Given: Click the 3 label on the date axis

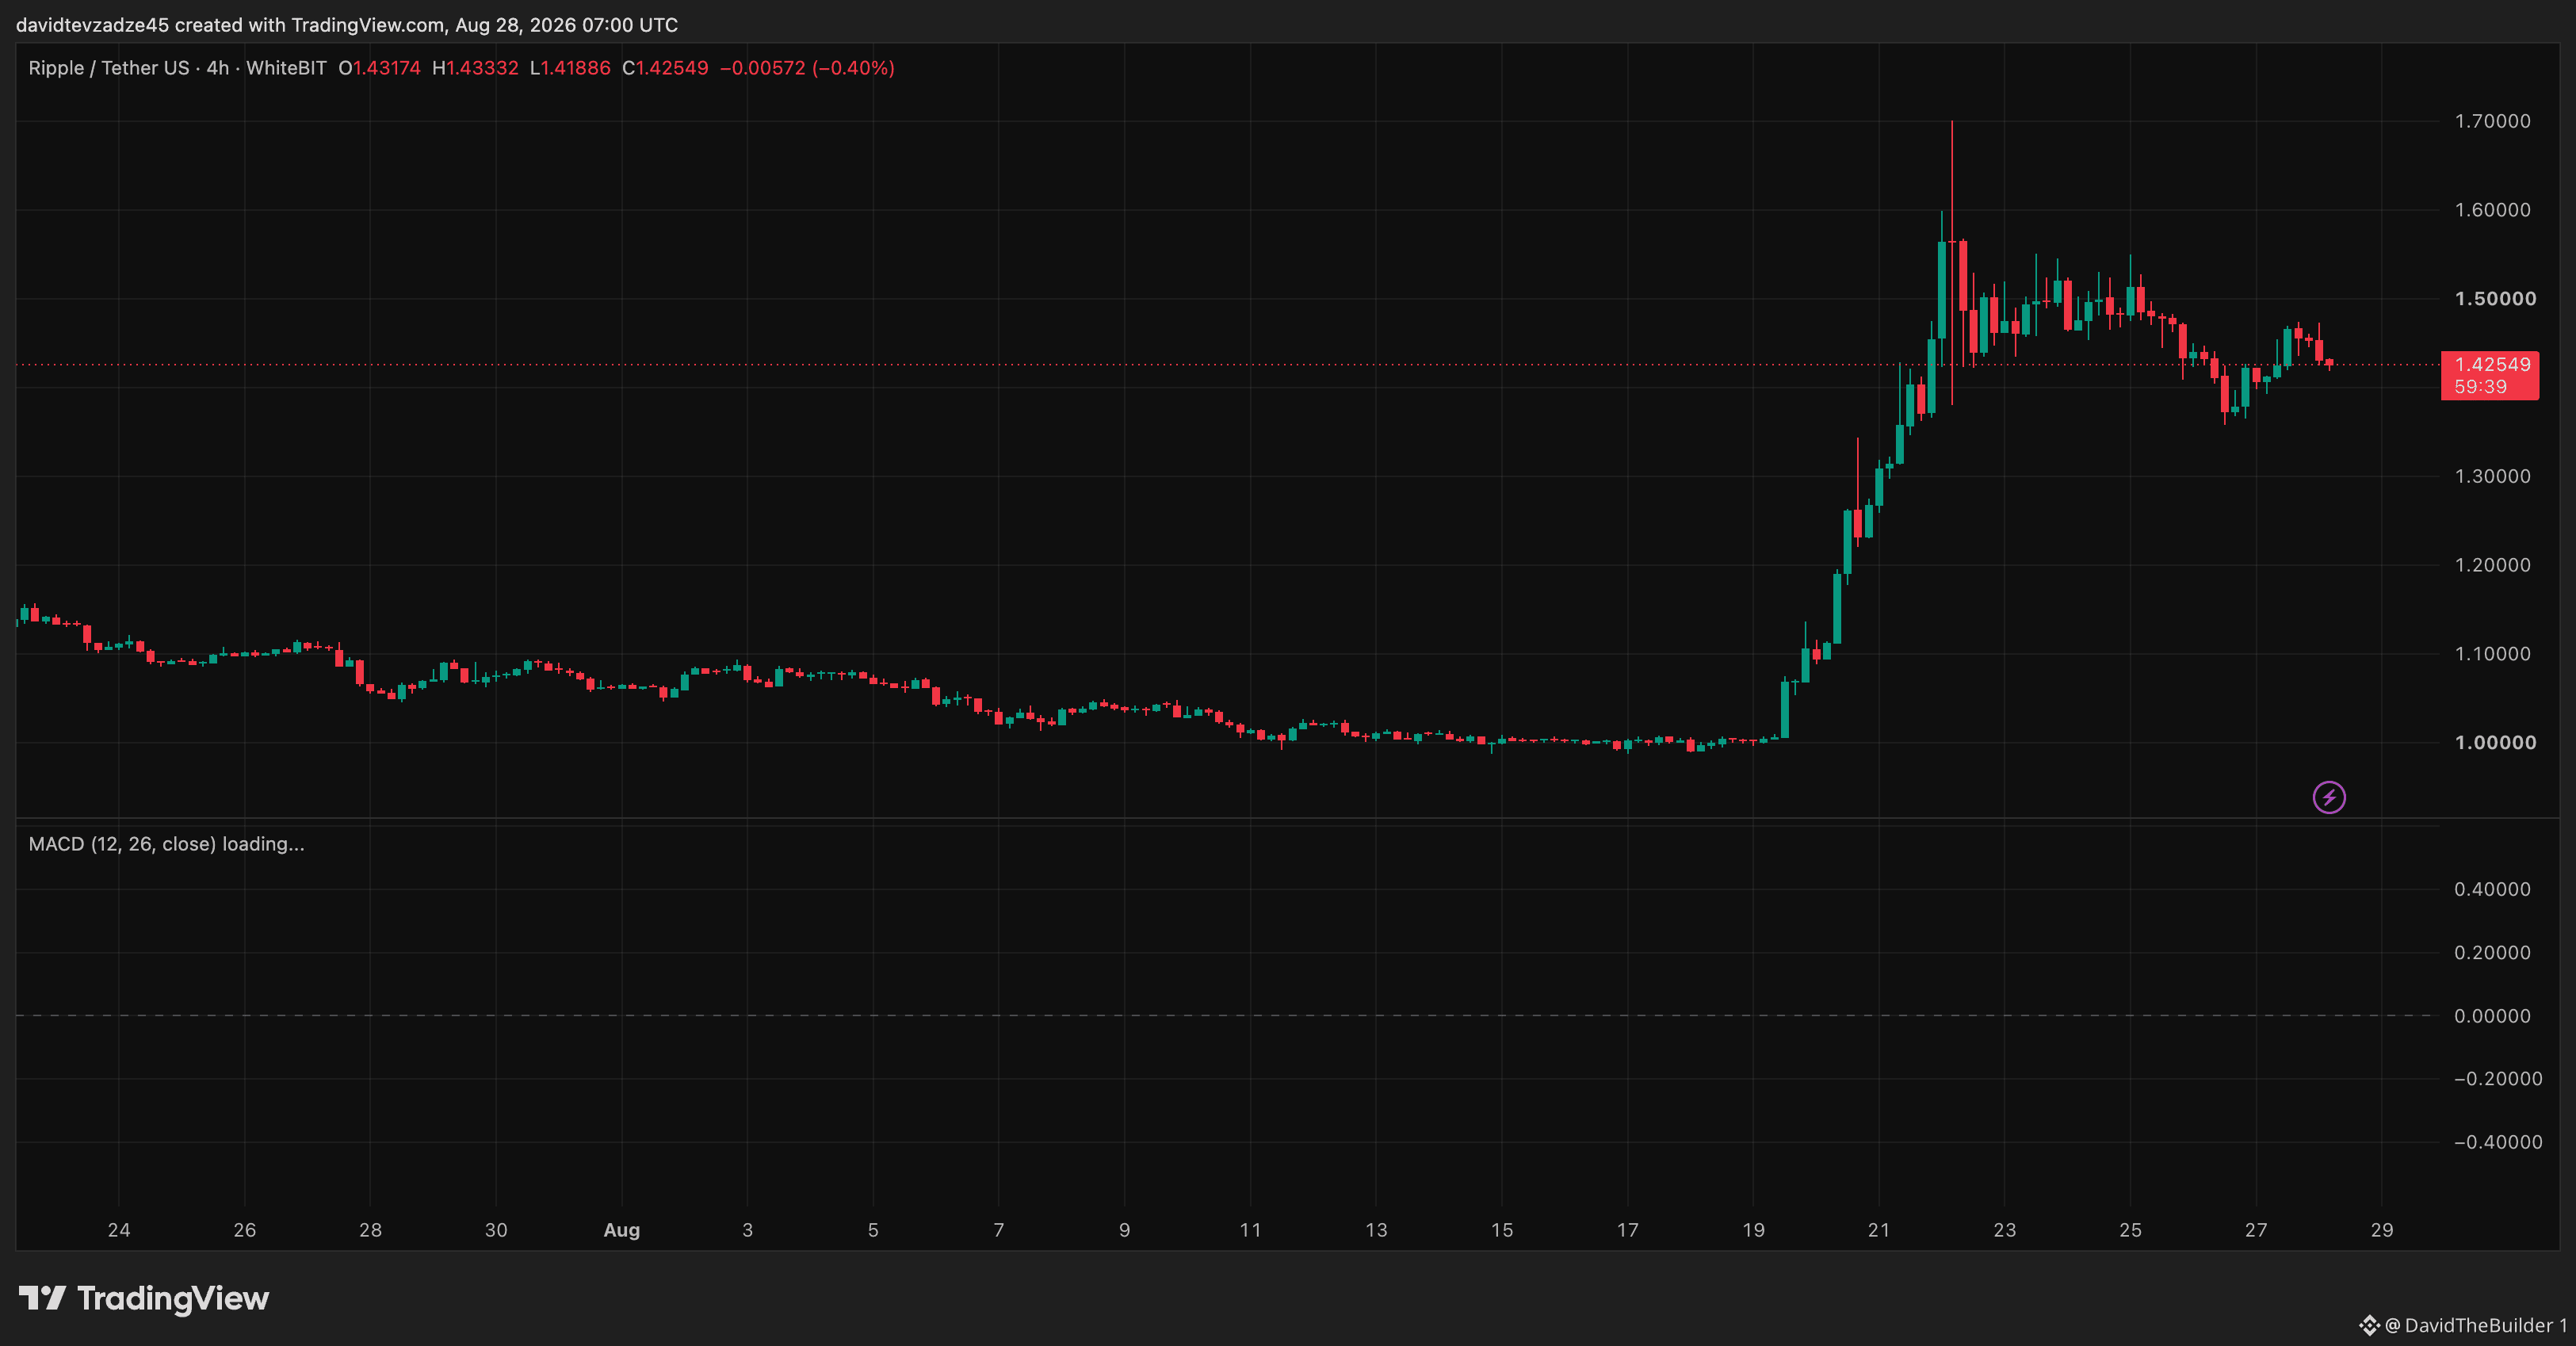Looking at the screenshot, I should (748, 1230).
